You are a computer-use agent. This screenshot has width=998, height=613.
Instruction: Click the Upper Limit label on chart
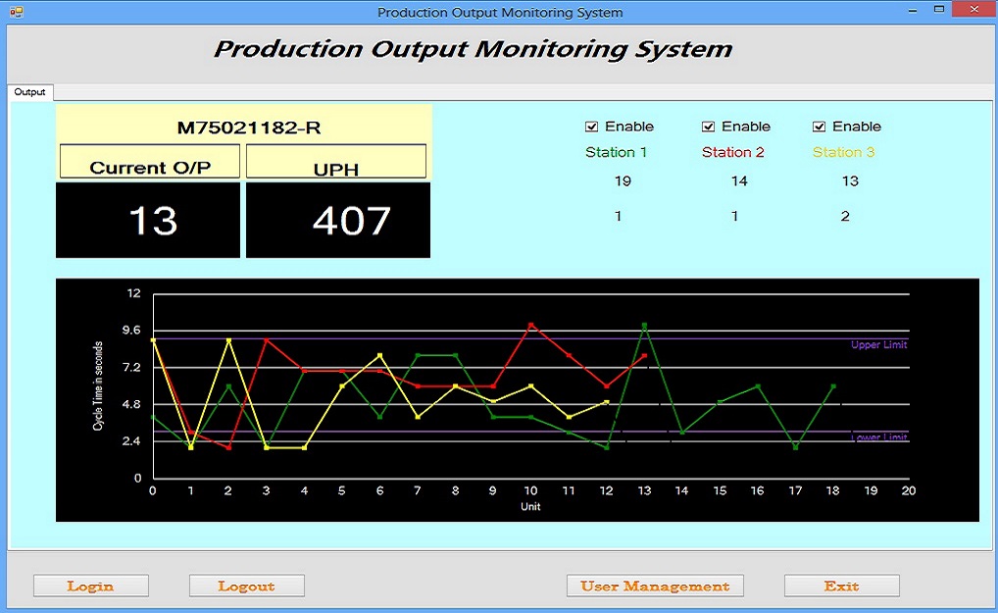tap(878, 345)
